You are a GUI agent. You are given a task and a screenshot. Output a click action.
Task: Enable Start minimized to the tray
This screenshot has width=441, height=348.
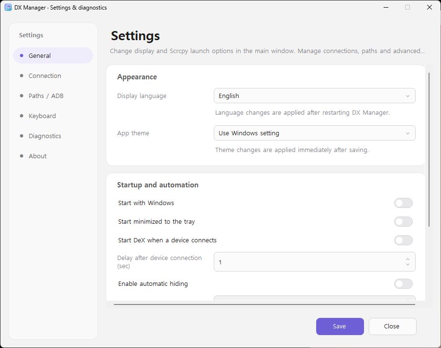[x=403, y=221]
